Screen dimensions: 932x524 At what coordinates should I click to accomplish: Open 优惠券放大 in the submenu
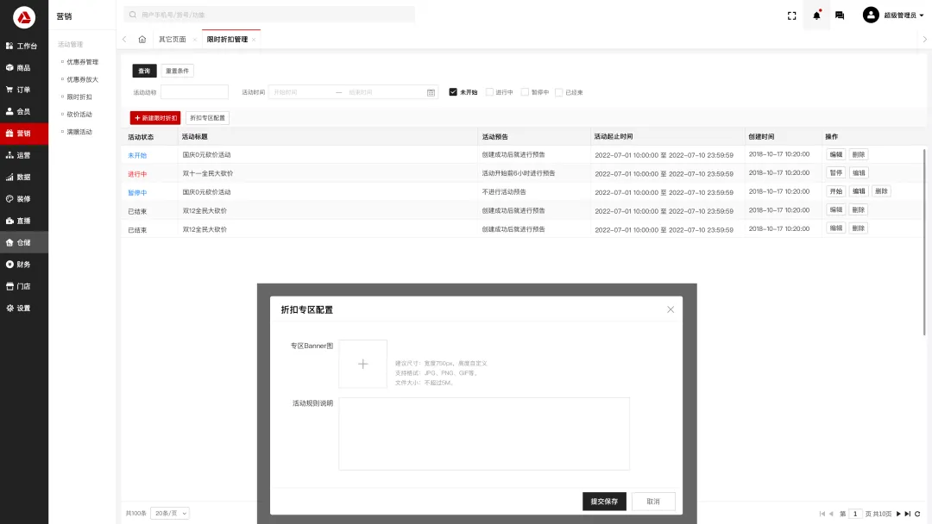tap(83, 79)
